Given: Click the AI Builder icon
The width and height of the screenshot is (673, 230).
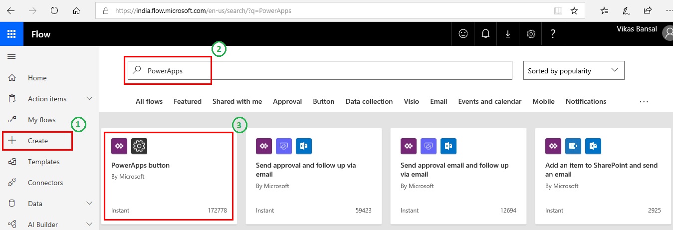Looking at the screenshot, I should (12, 225).
